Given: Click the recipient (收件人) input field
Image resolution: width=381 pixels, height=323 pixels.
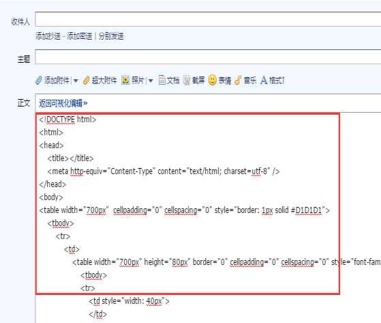Looking at the screenshot, I should click(x=208, y=19).
